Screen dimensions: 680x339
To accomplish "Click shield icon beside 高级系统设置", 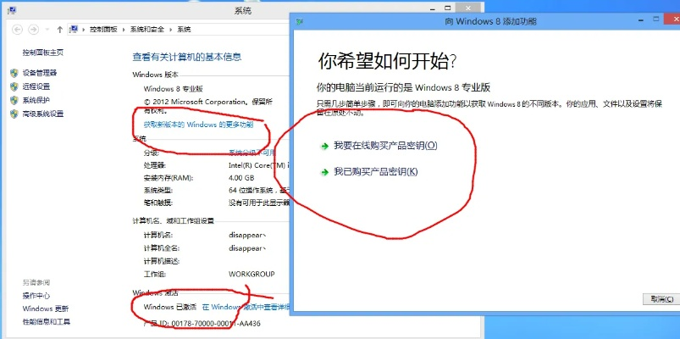I will (x=14, y=114).
